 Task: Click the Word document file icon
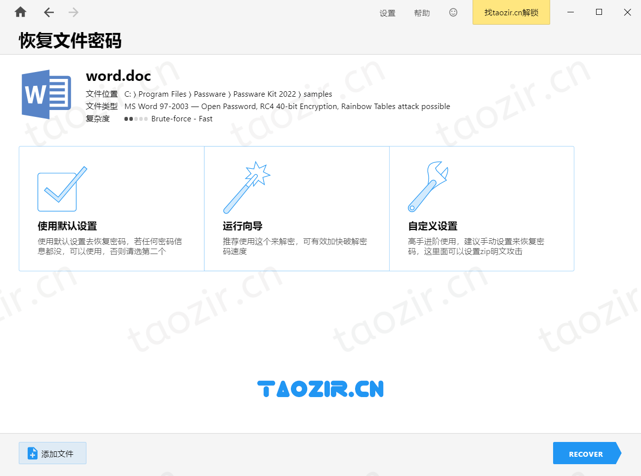46,94
